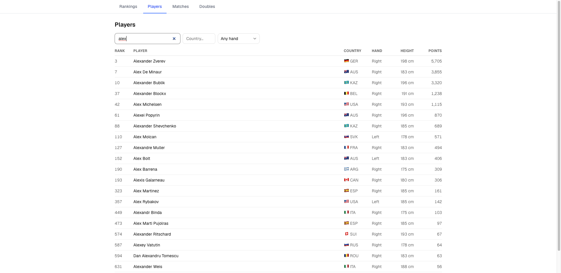The image size is (561, 273).
Task: Select player Alex De Minaur
Action: point(147,72)
